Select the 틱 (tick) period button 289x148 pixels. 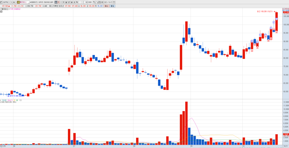point(77,2)
